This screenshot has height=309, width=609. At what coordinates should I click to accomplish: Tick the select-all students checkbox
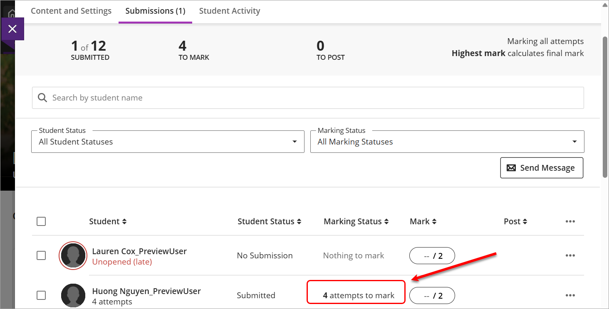click(x=41, y=221)
